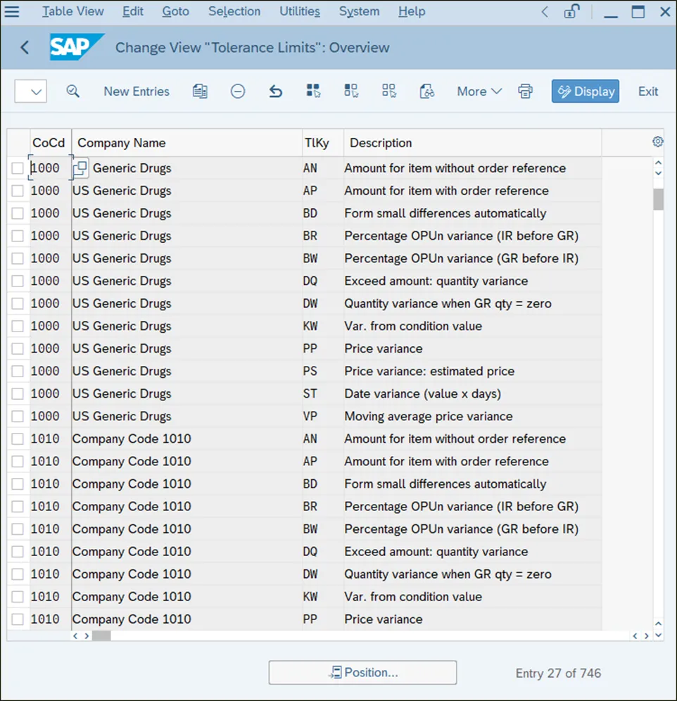Viewport: 677px width, 701px height.
Task: Expand the More toolbar menu
Action: coord(479,91)
